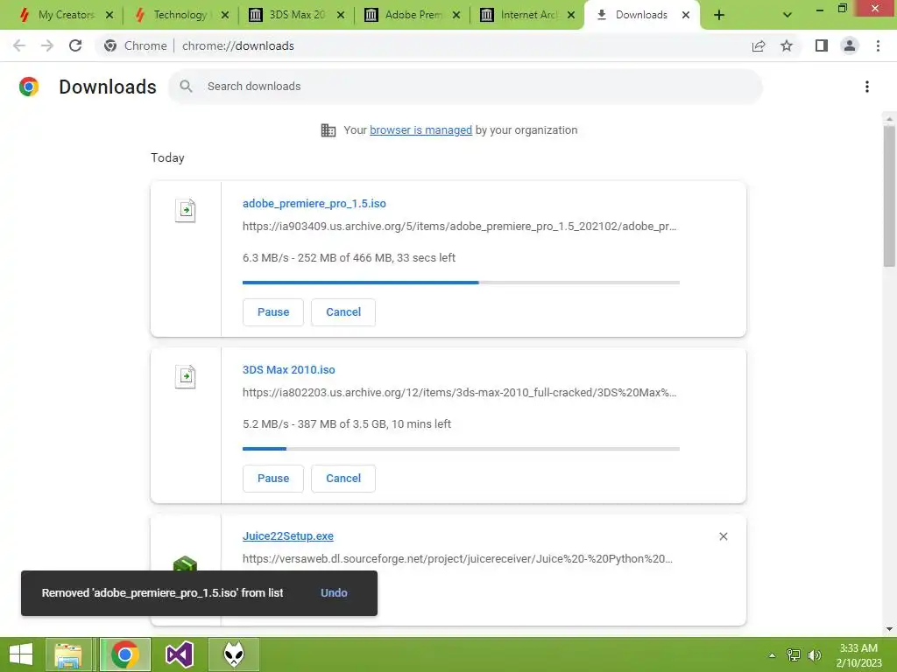Click the adobe_premiere archive.org source URL

pos(459,227)
